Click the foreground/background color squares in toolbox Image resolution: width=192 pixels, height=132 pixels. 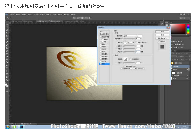[7, 85]
